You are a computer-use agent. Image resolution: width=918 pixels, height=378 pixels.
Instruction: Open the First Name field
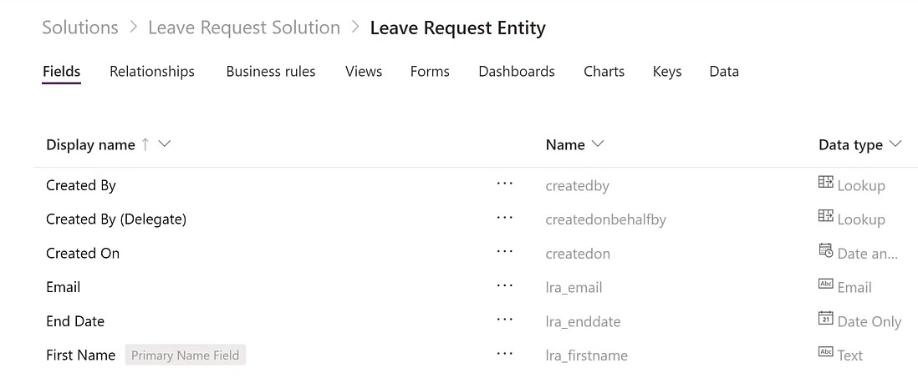point(81,355)
